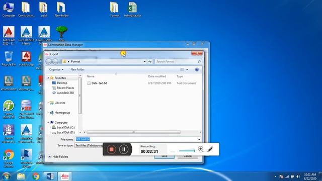Open the New folder desktop icon
The width and height of the screenshot is (322, 181).
point(61,10)
